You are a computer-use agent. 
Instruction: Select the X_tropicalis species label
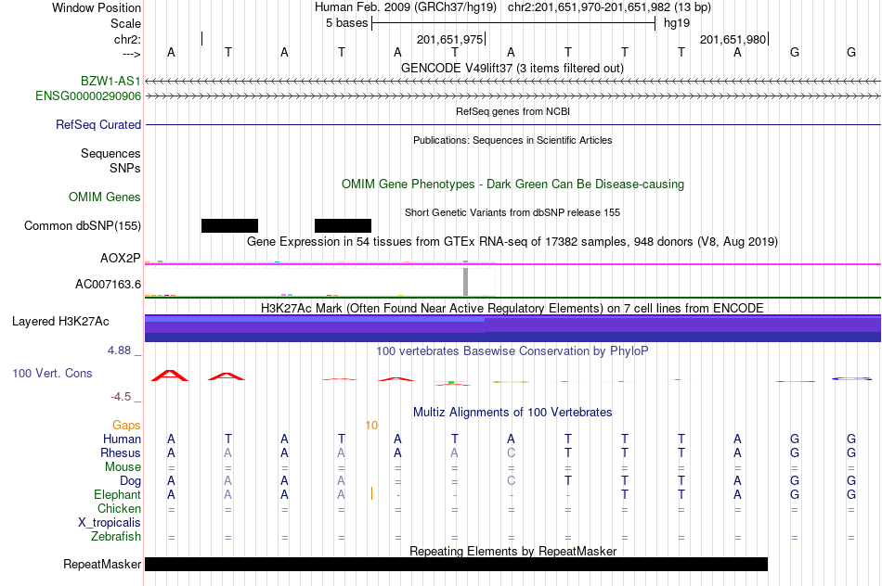pyautogui.click(x=110, y=523)
